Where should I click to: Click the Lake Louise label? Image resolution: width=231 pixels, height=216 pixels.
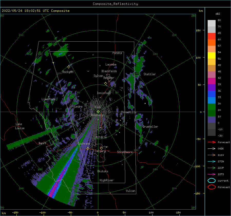pyautogui.click(x=20, y=126)
